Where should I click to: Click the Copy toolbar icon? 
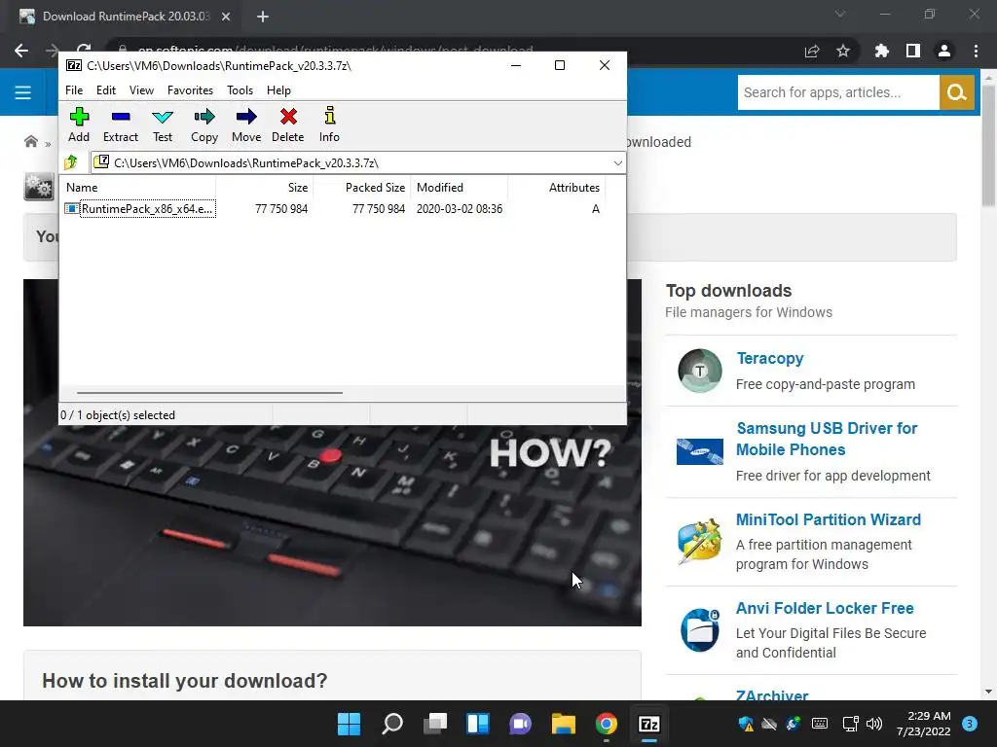(x=204, y=117)
